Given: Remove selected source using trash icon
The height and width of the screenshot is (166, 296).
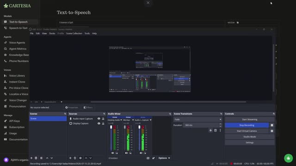Looking at the screenshot, I should [75, 158].
